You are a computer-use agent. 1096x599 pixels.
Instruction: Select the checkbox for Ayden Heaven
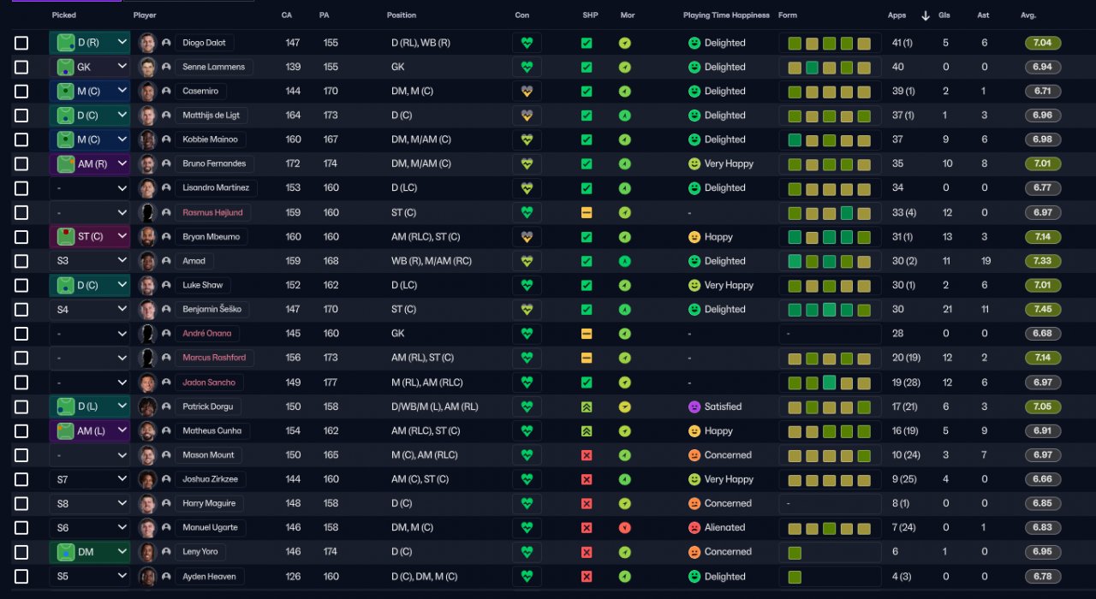click(x=21, y=577)
